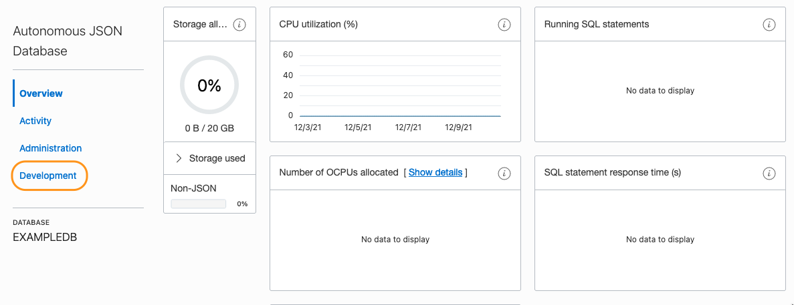794x305 pixels.
Task: Click the EXAMPLEDB database name
Action: (x=45, y=237)
